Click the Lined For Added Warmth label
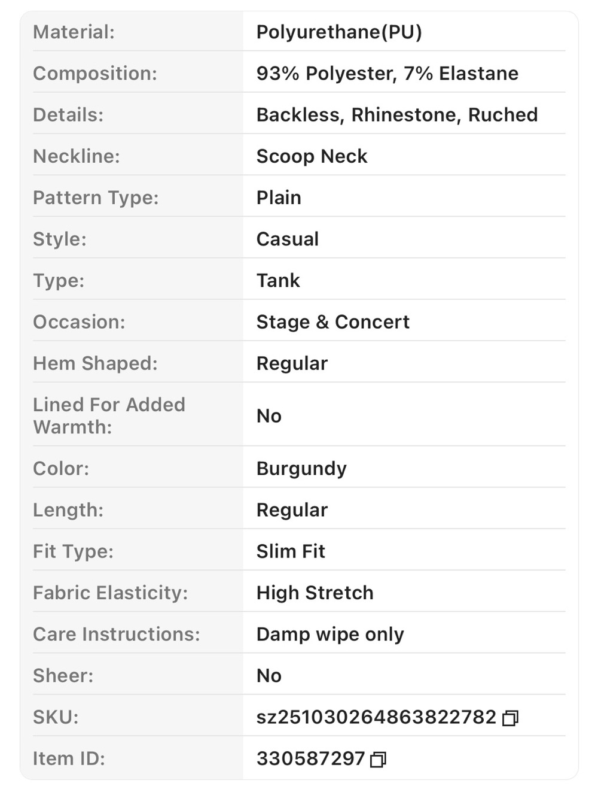The image size is (598, 798). click(109, 415)
